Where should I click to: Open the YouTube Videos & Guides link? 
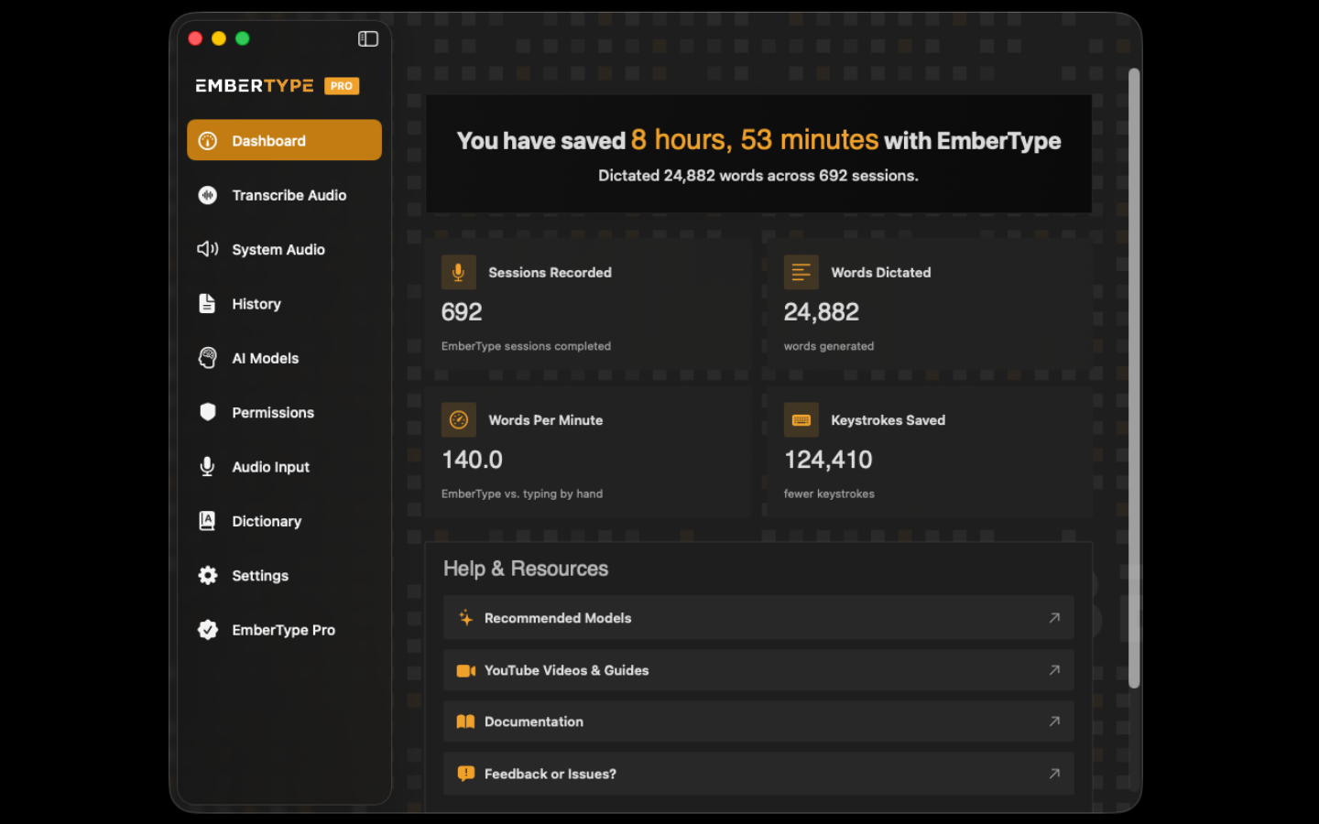coord(758,670)
